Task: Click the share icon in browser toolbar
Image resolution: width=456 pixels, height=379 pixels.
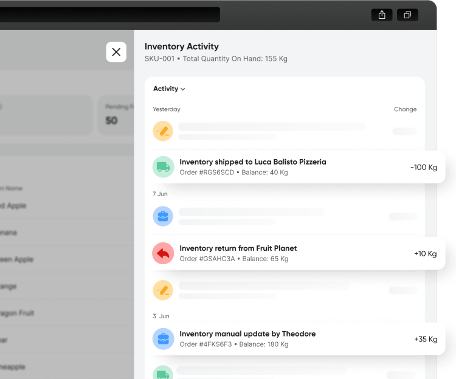Action: click(381, 15)
